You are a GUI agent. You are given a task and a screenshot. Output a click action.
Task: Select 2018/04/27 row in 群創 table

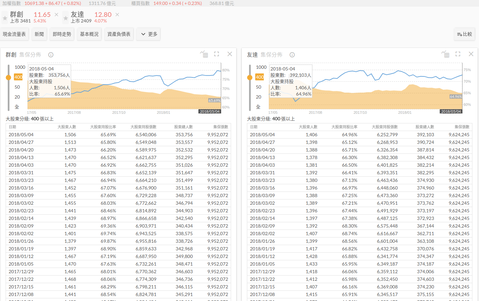tap(118, 142)
